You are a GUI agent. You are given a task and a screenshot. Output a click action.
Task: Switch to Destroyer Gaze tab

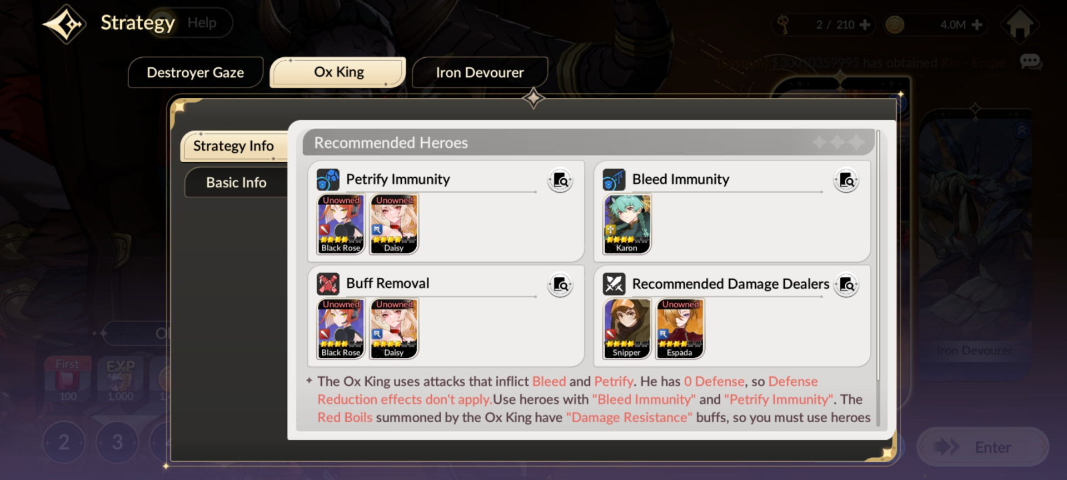pyautogui.click(x=195, y=72)
